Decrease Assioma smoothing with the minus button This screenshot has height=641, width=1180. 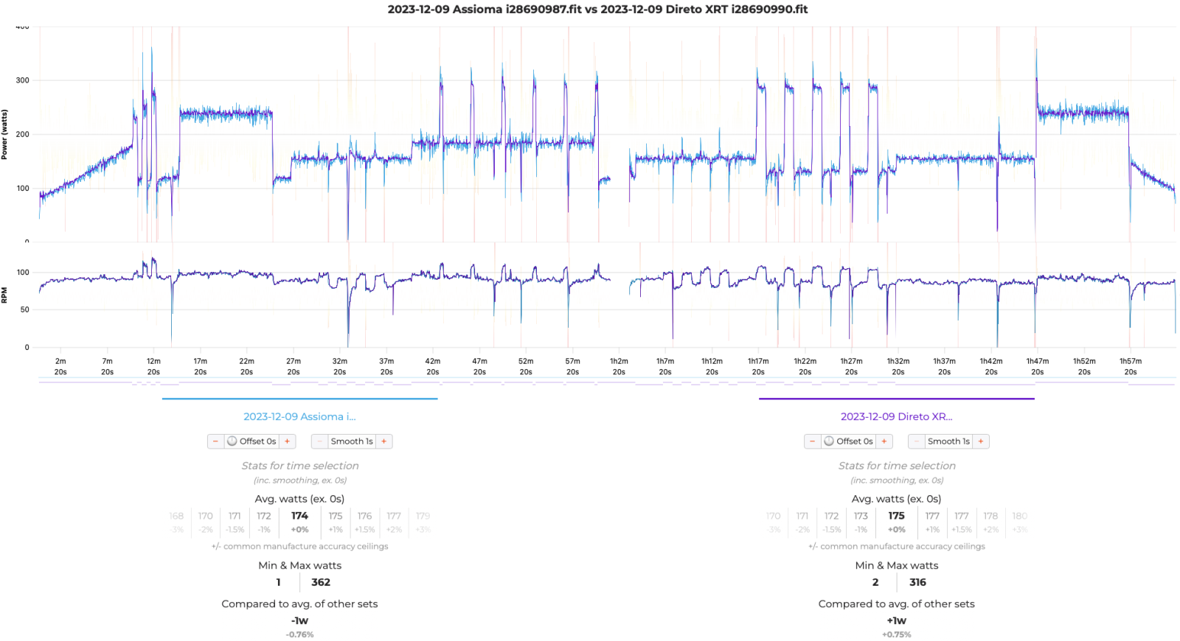pyautogui.click(x=320, y=441)
